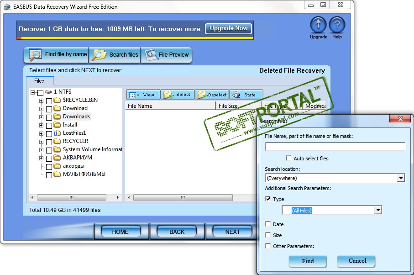Click the $RECYCLE.BIN folder icon
The image size is (414, 275).
pyautogui.click(x=57, y=100)
